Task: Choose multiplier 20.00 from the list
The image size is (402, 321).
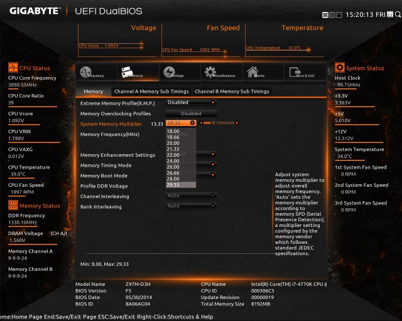Action: [x=181, y=143]
